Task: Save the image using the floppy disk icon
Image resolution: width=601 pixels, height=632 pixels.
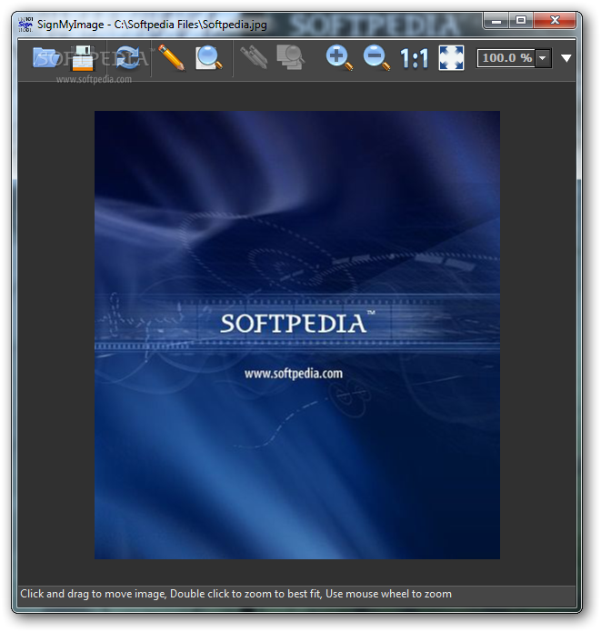Action: point(83,58)
